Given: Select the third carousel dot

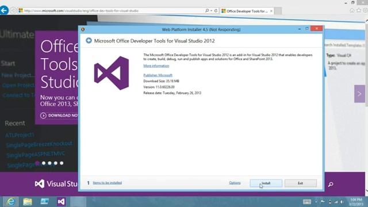Looking at the screenshot, I should click(50, 163).
